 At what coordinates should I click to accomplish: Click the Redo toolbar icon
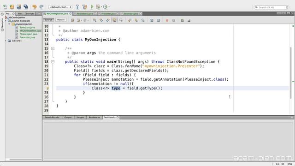point(41,7)
